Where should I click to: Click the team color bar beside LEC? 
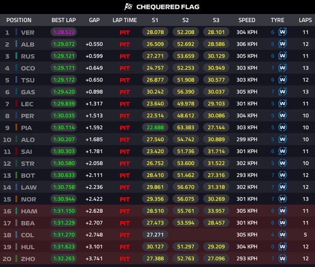(16, 103)
